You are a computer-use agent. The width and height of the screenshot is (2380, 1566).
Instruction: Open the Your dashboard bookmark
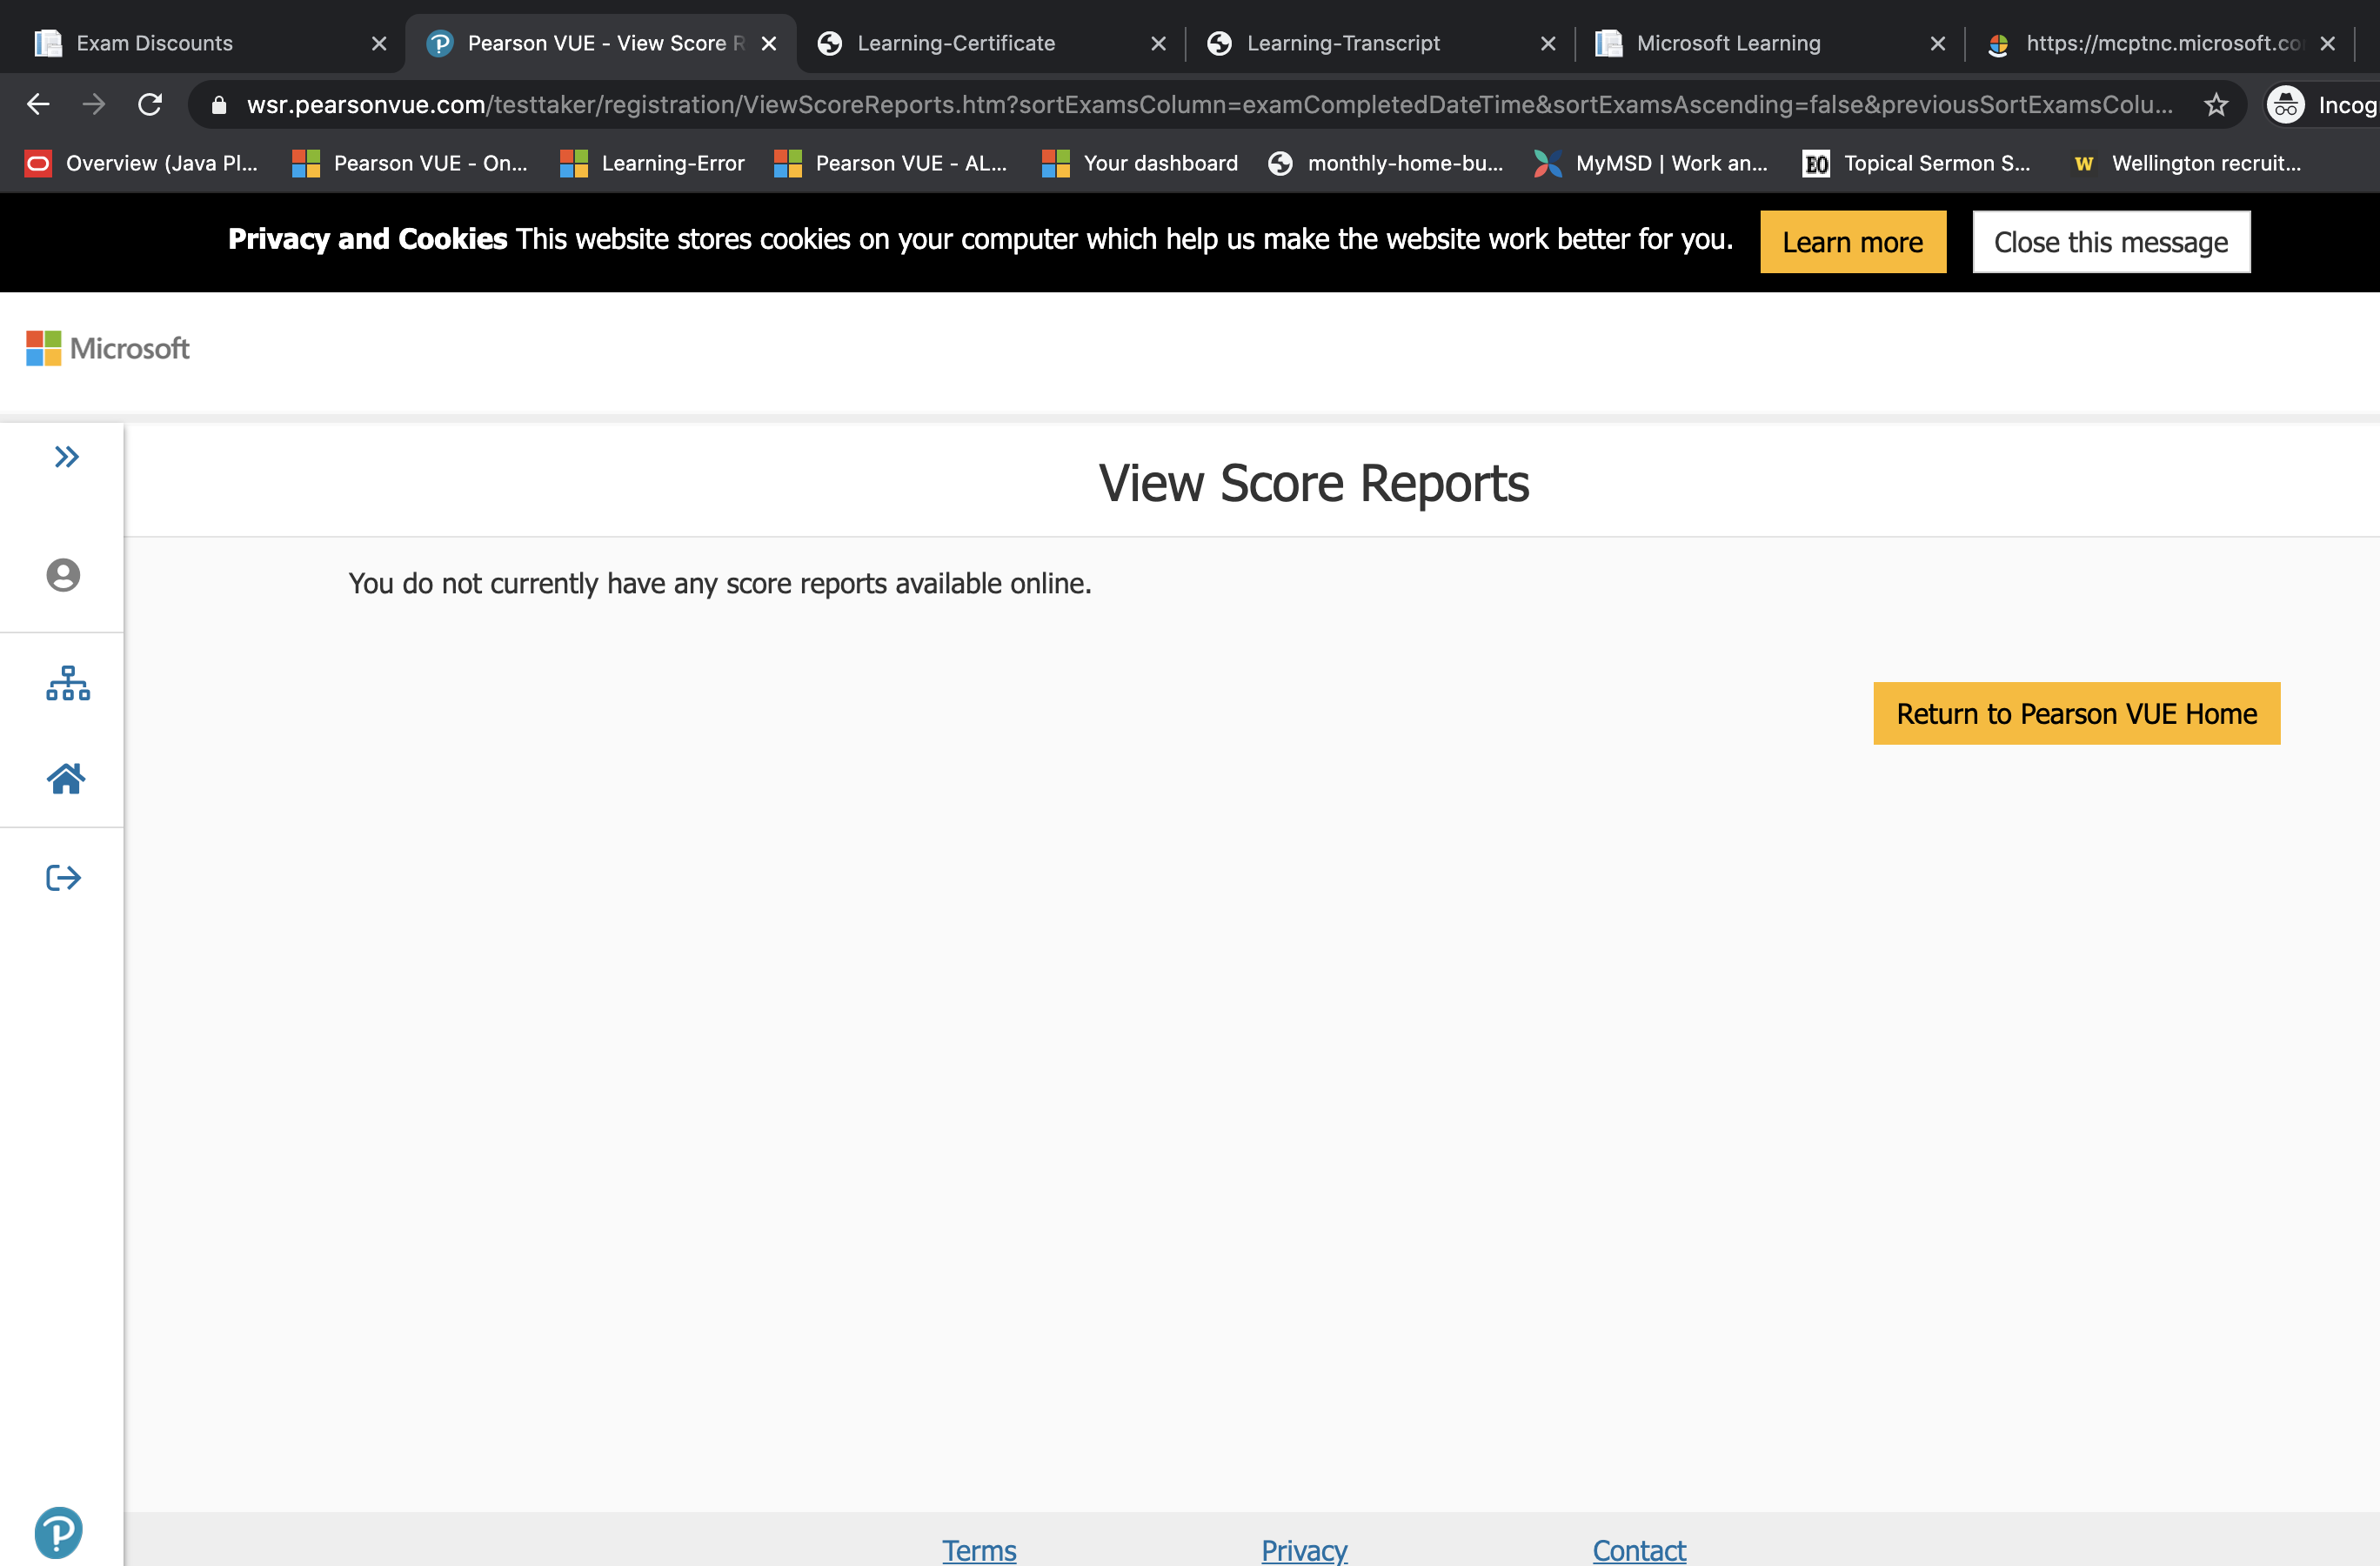click(1140, 163)
